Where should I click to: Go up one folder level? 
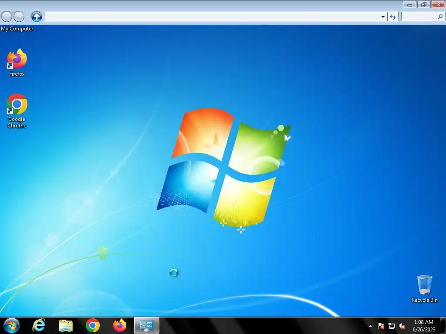(37, 17)
